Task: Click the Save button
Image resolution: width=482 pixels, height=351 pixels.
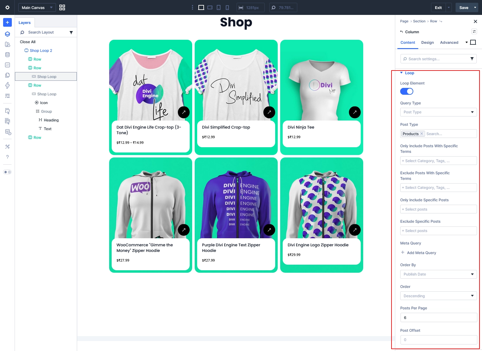Action: [x=464, y=7]
